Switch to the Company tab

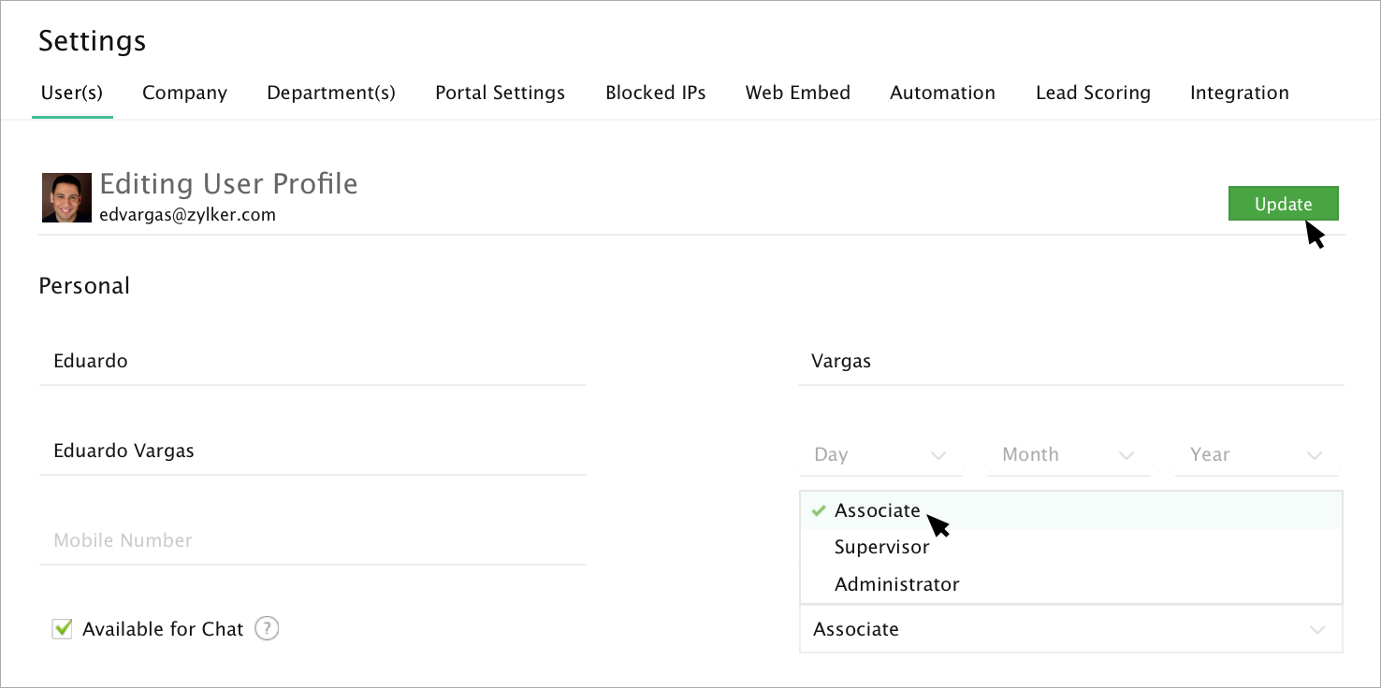(x=184, y=93)
